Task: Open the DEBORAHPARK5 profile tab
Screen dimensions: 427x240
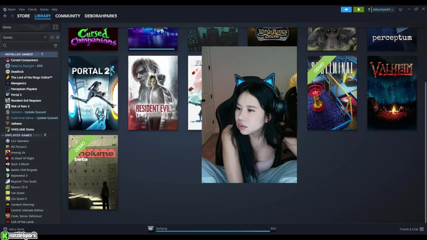Action: (x=101, y=16)
